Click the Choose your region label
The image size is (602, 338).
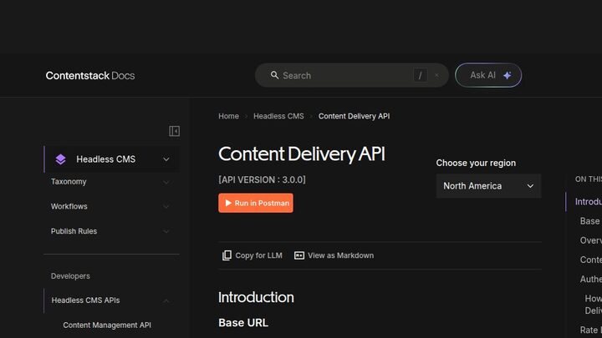[x=476, y=163]
